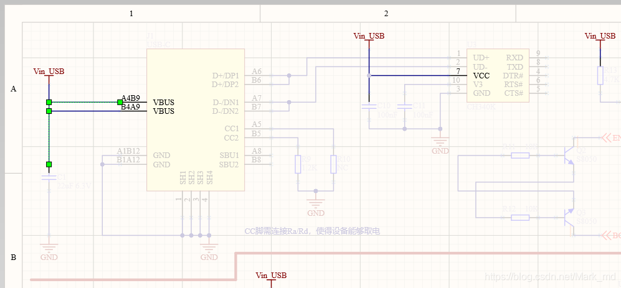Select resistor R12 10K
This screenshot has height=288, width=621.
coord(520,217)
